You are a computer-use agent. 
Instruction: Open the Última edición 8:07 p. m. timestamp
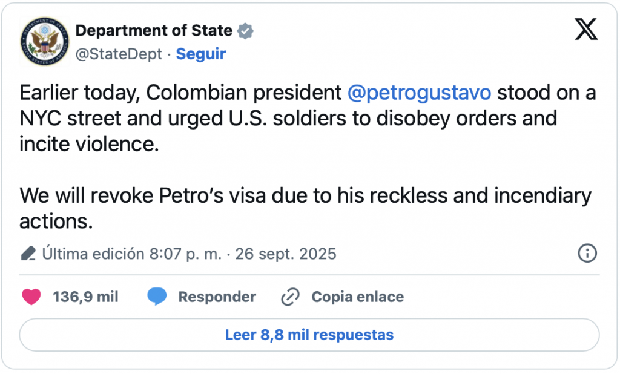point(131,253)
